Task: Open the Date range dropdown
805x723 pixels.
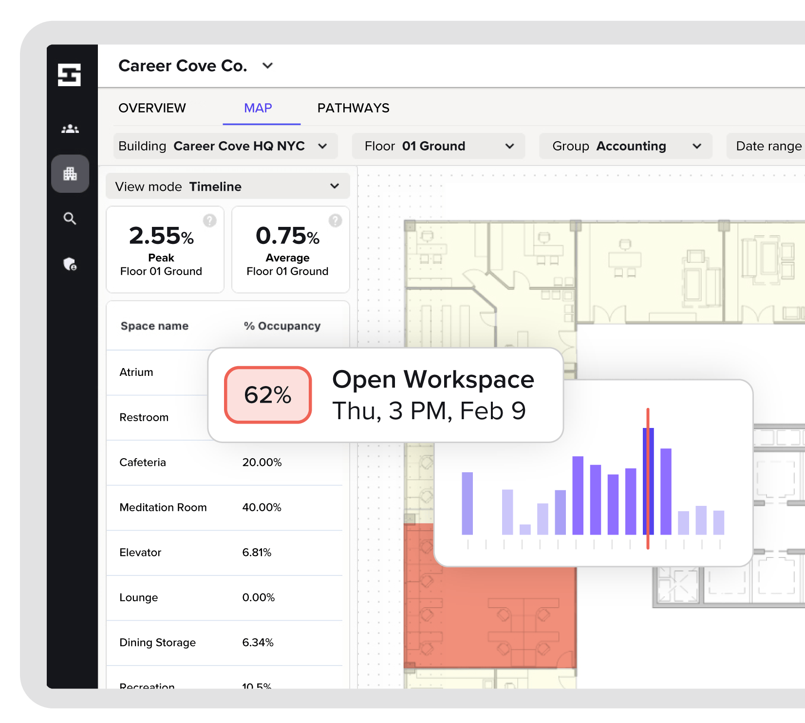Action: [x=766, y=146]
